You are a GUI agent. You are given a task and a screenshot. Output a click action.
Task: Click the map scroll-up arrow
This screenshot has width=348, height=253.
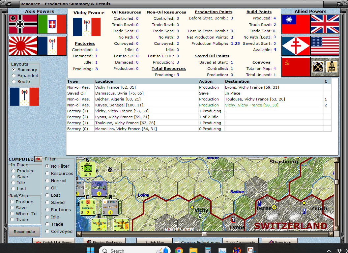[336, 159]
